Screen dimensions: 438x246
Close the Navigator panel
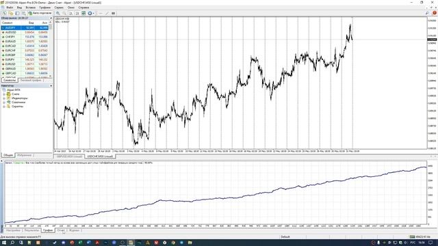coord(51,85)
